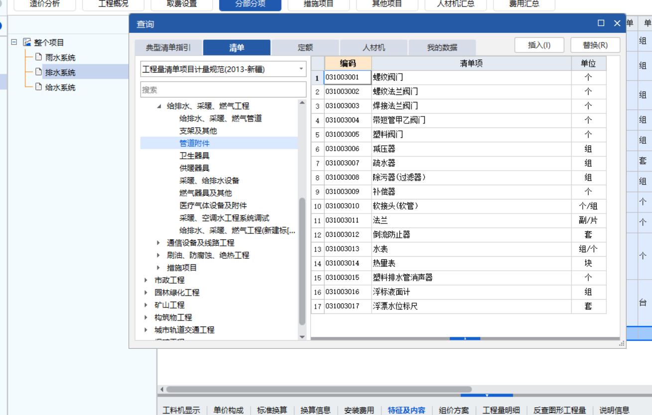Click the project icon next to 整个项目
The width and height of the screenshot is (652, 415).
pyautogui.click(x=26, y=42)
